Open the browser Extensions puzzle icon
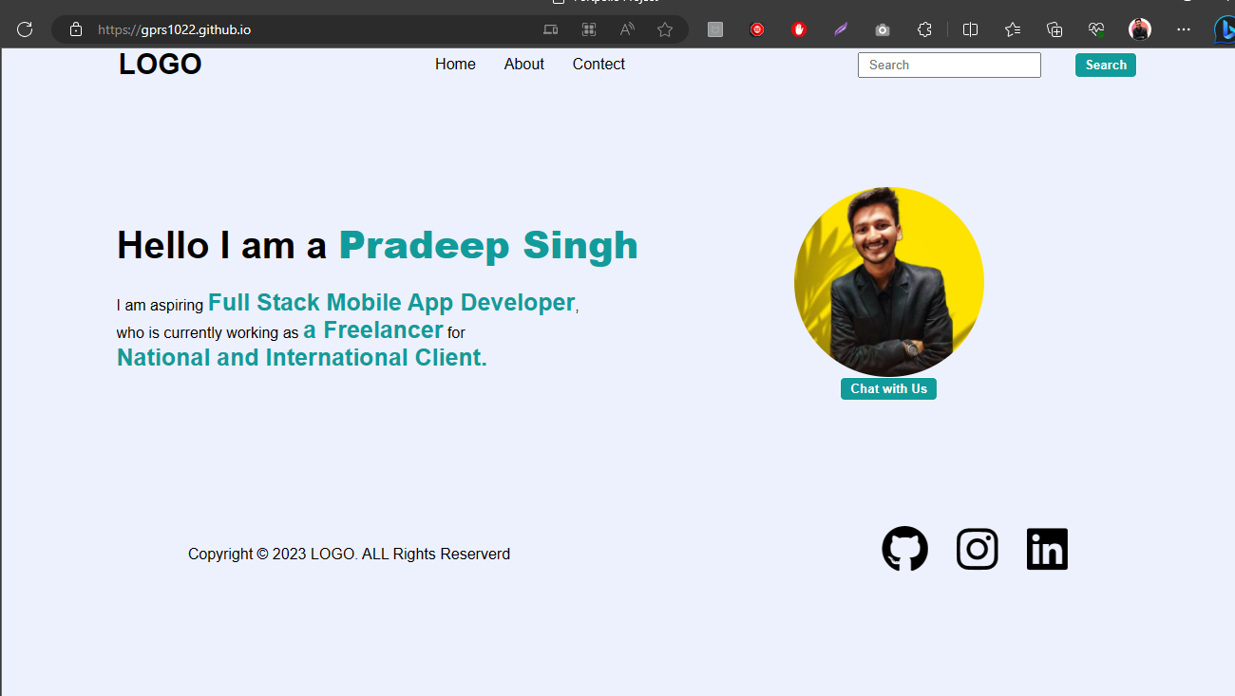Screen dimensions: 1235x696 (924, 29)
